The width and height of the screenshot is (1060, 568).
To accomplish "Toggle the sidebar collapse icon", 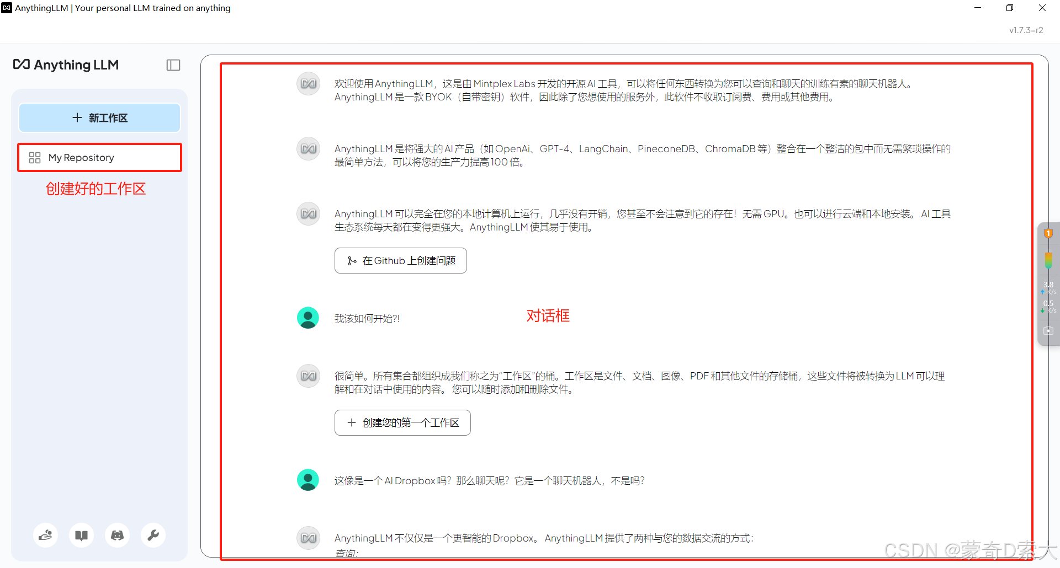I will pos(173,65).
